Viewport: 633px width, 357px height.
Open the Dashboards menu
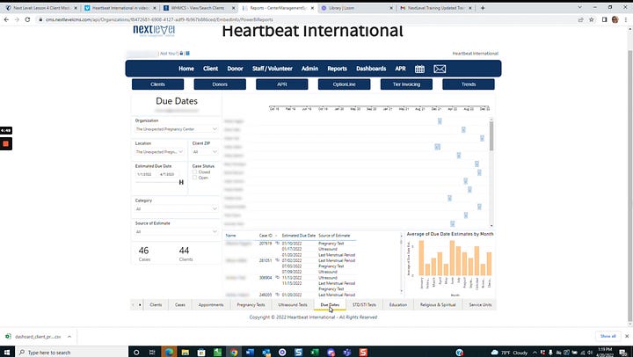(371, 69)
